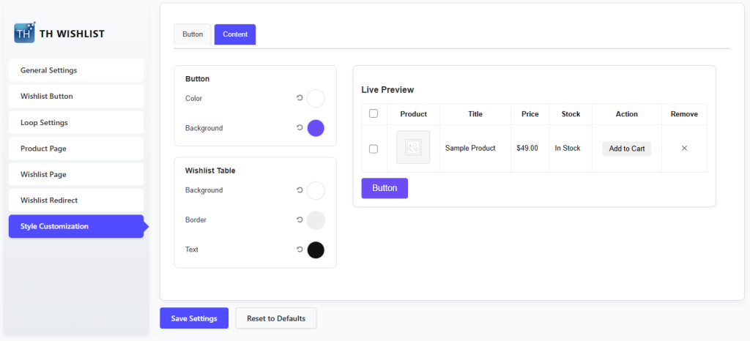The height and width of the screenshot is (341, 750).
Task: Click the purple Button in Live Preview
Action: point(385,188)
